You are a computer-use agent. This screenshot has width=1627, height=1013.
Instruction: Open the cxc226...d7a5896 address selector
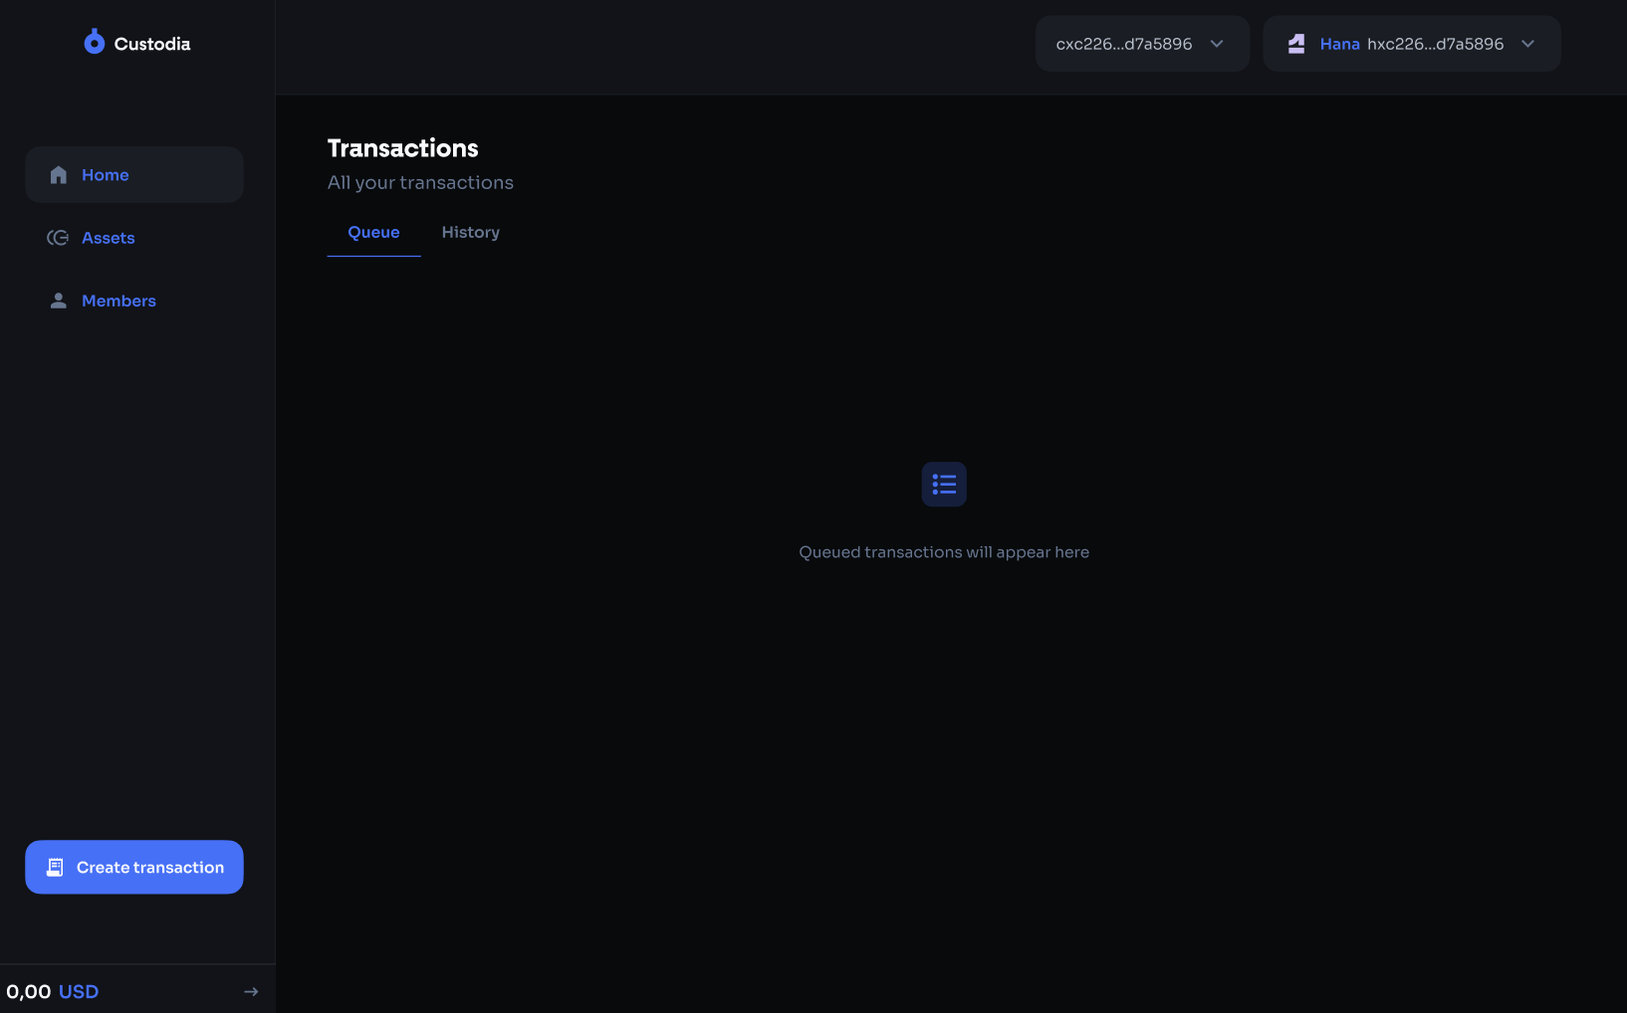[1123, 44]
